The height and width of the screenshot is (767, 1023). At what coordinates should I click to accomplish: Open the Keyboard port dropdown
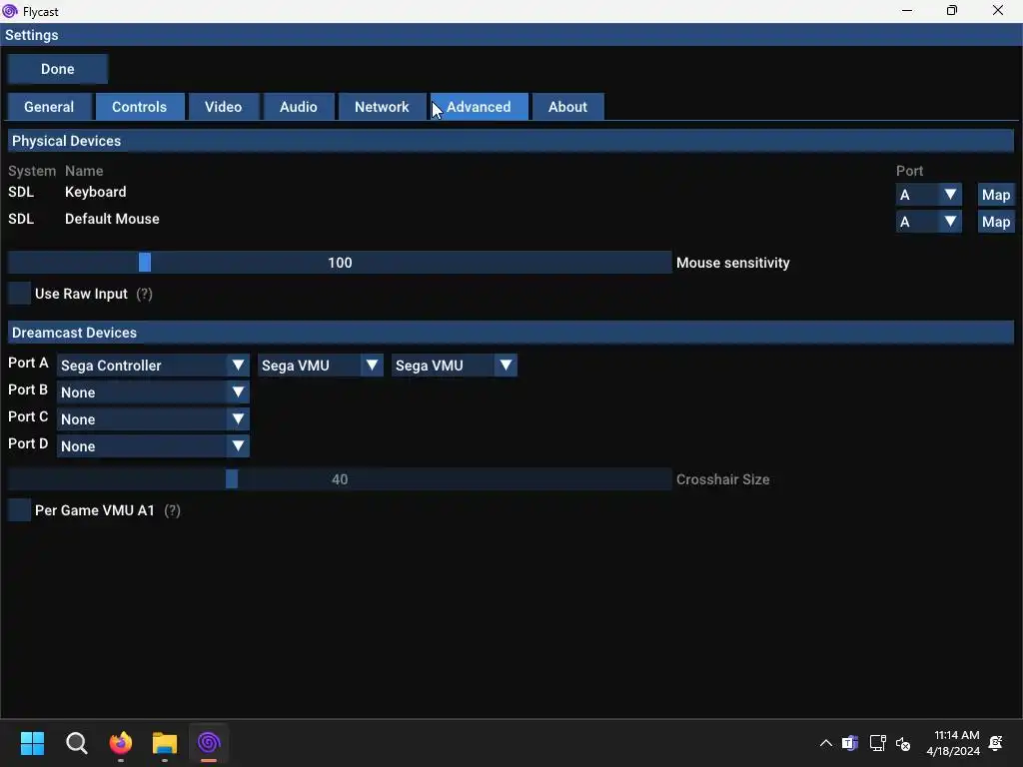[928, 195]
